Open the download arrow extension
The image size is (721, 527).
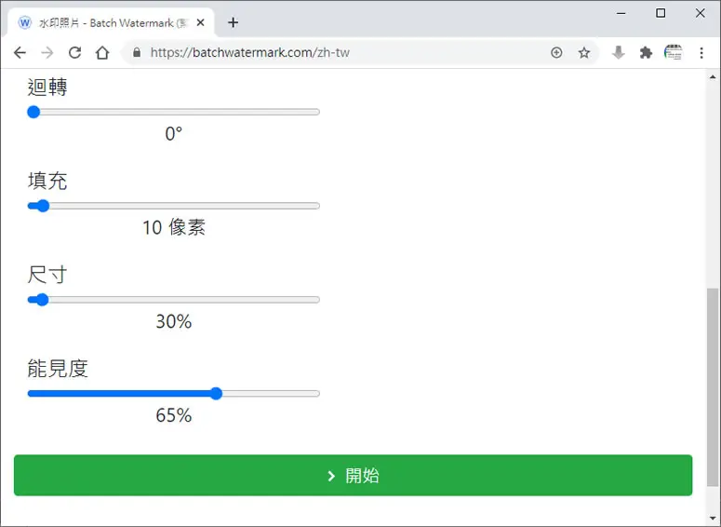(619, 53)
